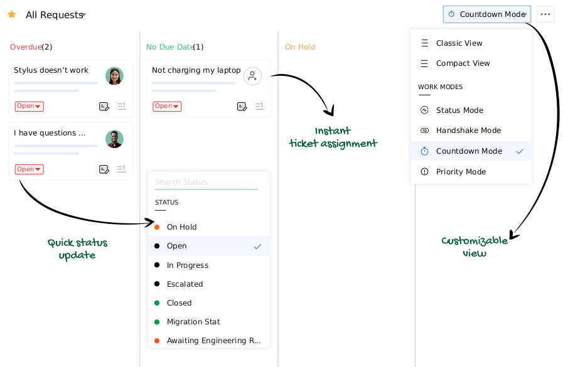Open the status dropdown on laptop ticket
Viewport: 563px width, 367px height.
[x=168, y=107]
